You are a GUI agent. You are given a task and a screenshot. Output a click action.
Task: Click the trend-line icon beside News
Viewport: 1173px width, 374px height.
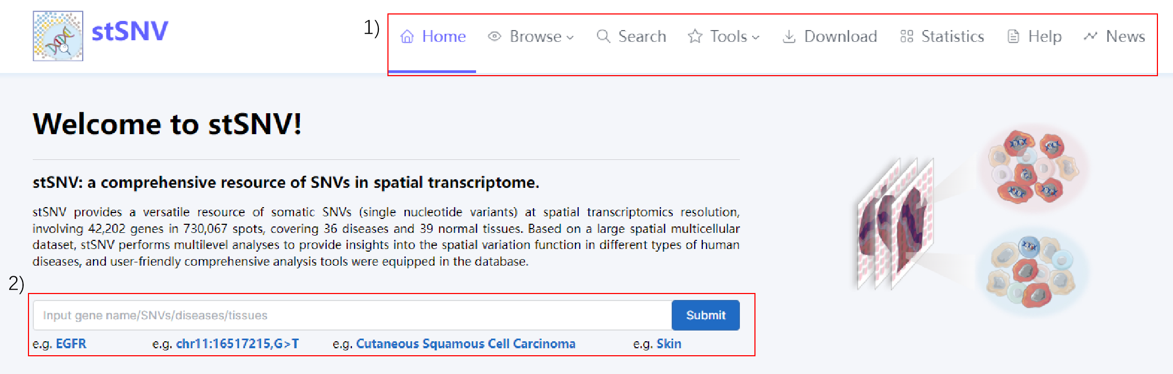1090,36
